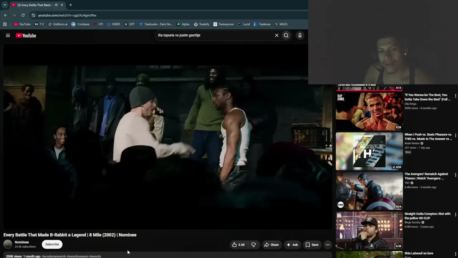Click the #awardsseason hashtag

(77, 256)
